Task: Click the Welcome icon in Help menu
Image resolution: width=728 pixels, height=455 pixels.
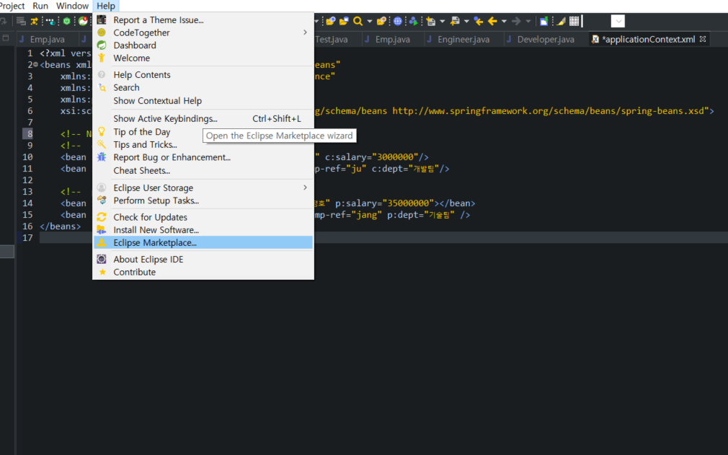Action: [101, 58]
